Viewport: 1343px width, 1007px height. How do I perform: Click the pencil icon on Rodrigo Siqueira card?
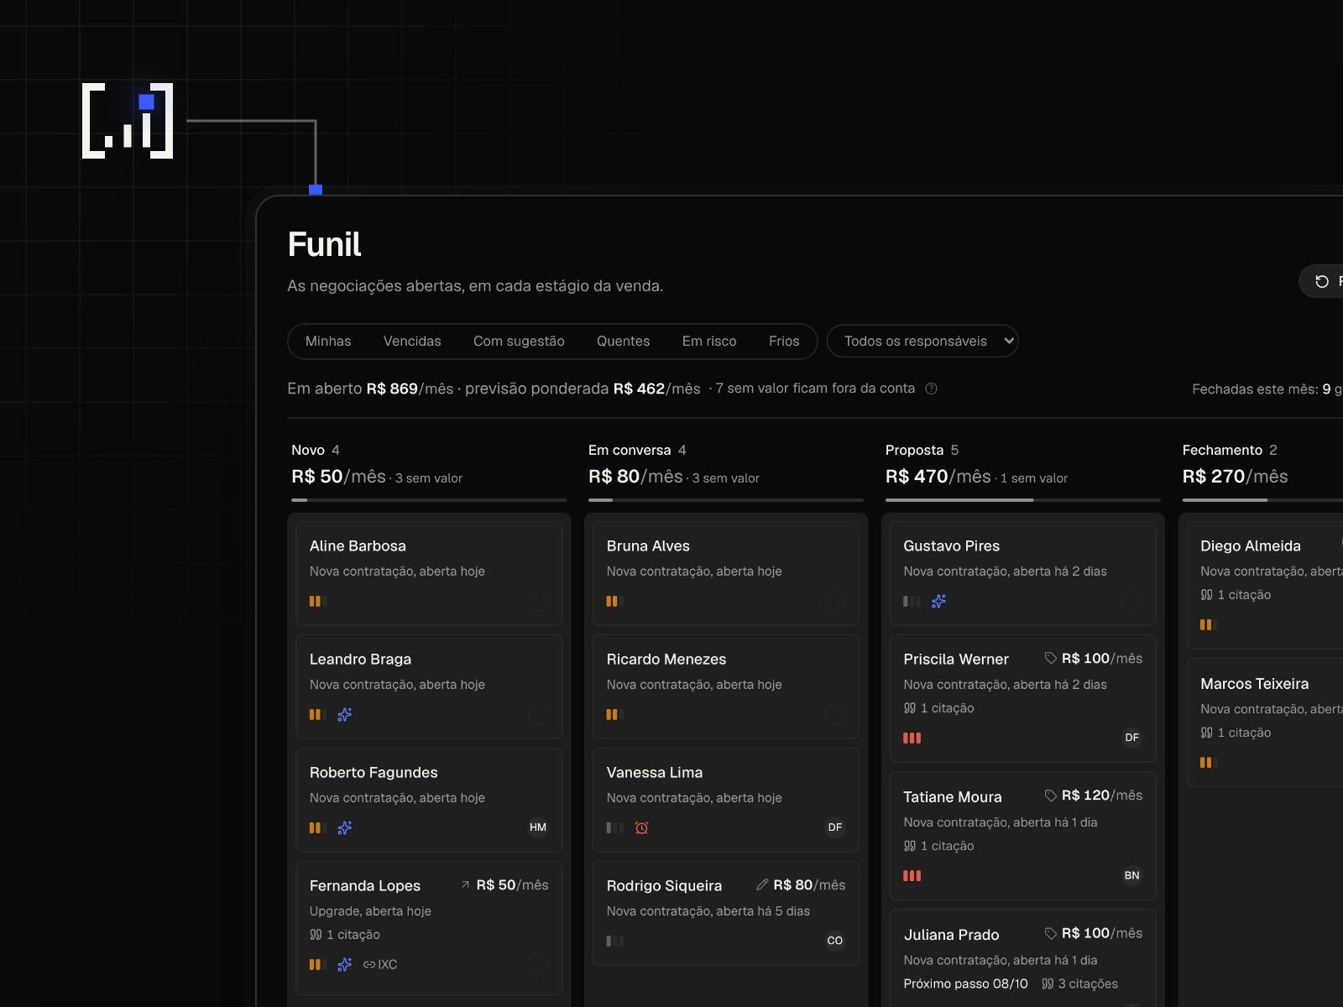click(x=762, y=884)
